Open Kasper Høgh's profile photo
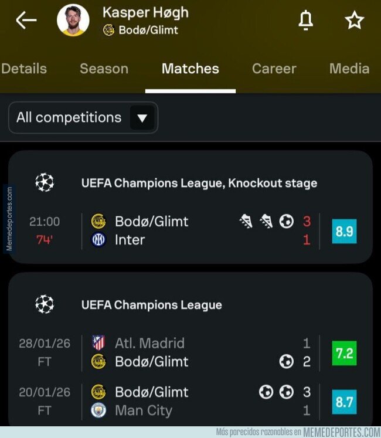This screenshot has height=438, width=381. (73, 21)
